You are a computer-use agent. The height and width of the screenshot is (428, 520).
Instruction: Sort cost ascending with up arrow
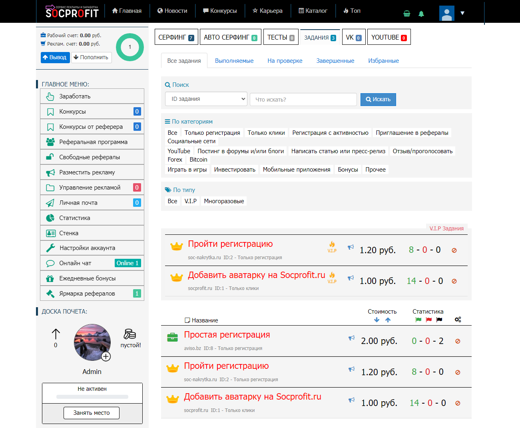pos(388,320)
